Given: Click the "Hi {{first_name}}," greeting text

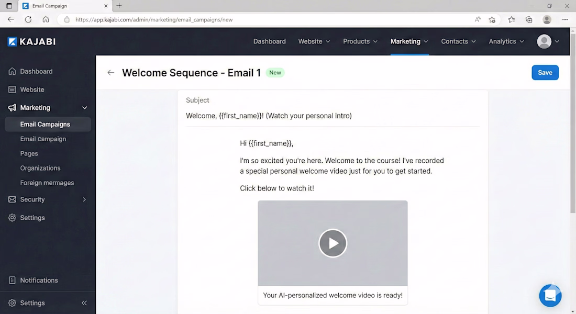Looking at the screenshot, I should (267, 143).
